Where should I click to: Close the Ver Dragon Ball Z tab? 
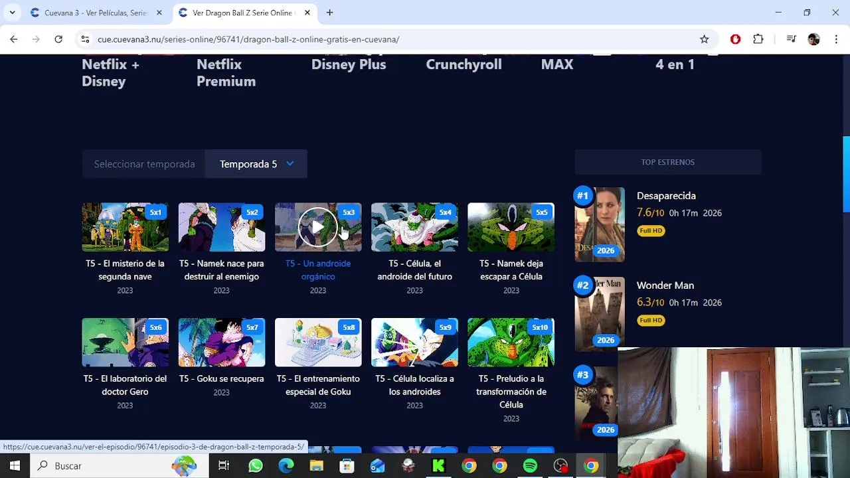click(307, 13)
